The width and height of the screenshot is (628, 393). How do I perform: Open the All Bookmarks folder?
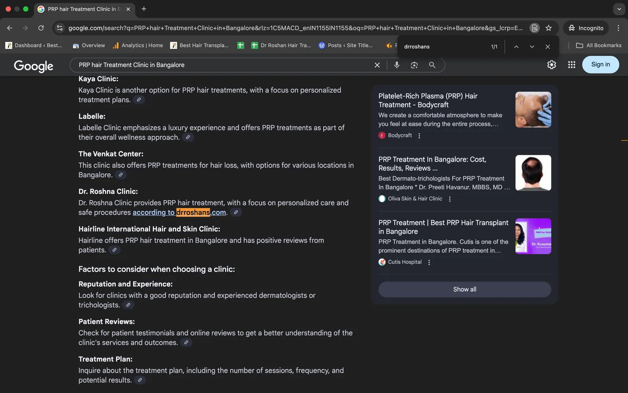599,45
